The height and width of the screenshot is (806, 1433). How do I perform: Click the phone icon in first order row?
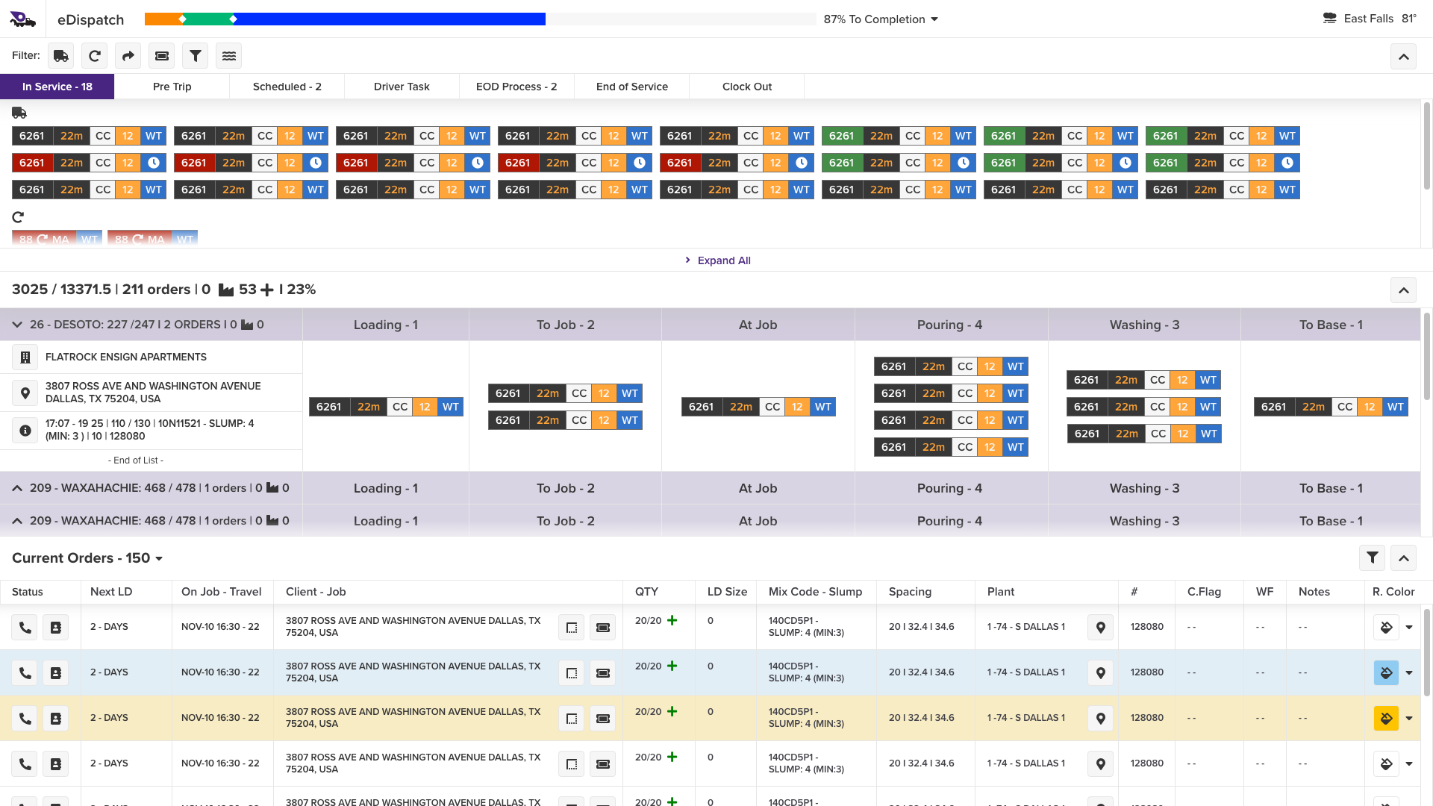pyautogui.click(x=25, y=628)
